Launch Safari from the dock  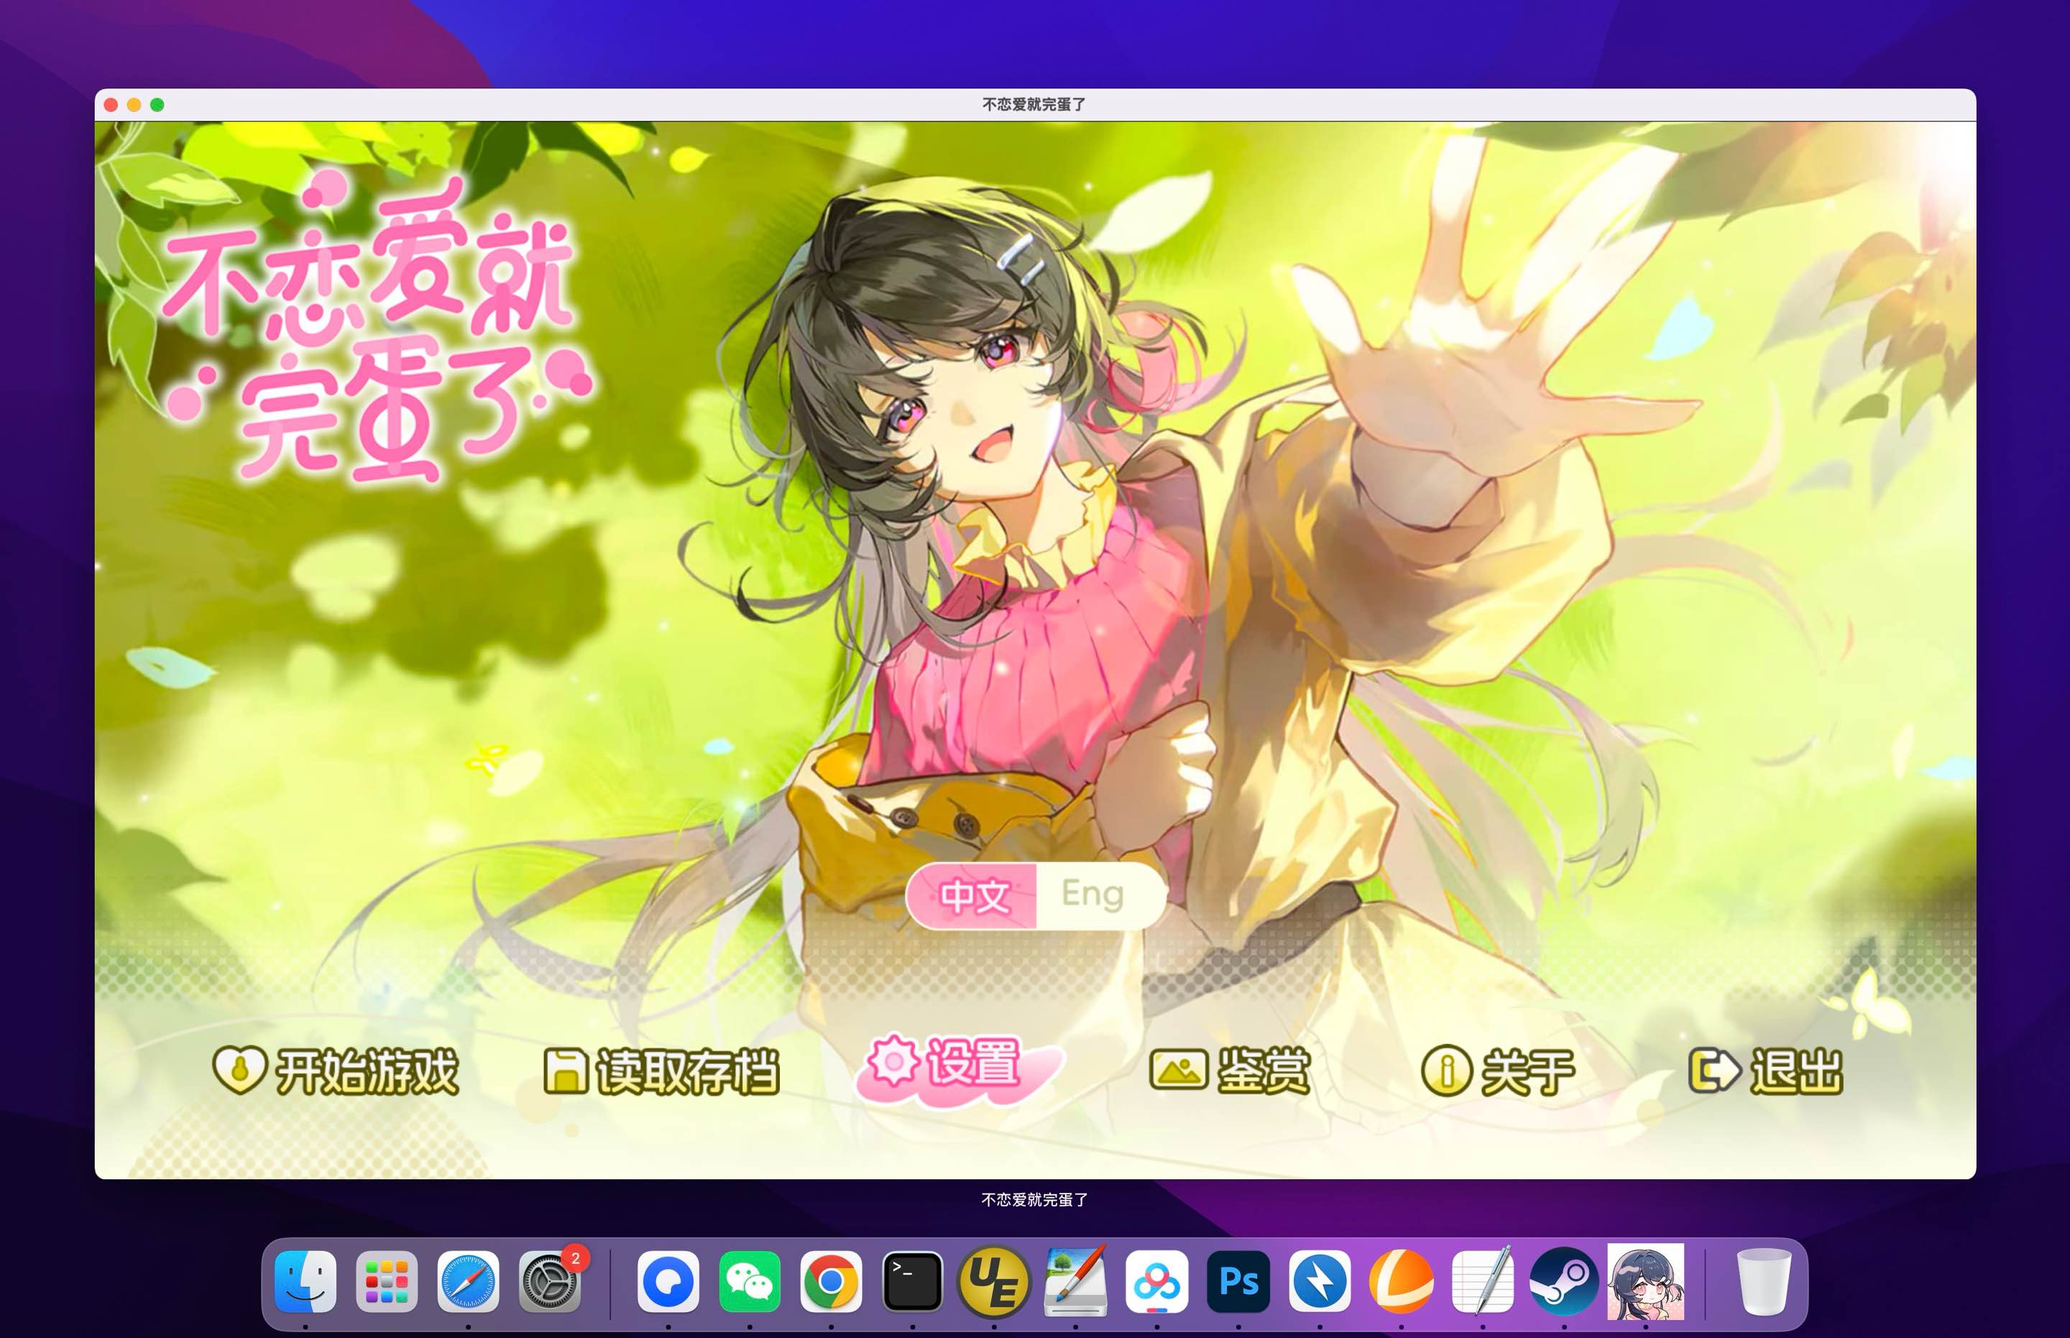[x=469, y=1281]
